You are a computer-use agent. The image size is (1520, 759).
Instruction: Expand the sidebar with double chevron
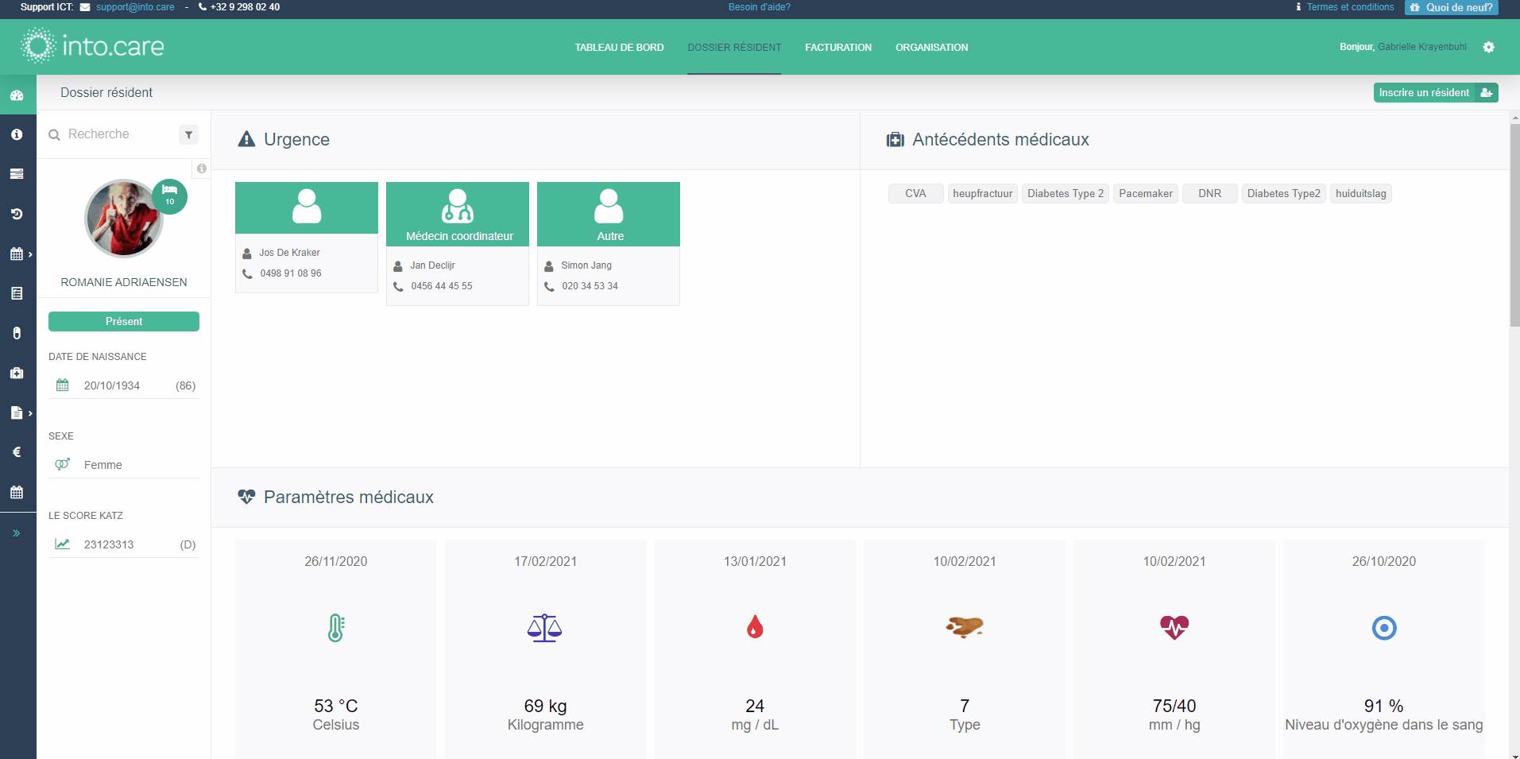click(x=17, y=533)
